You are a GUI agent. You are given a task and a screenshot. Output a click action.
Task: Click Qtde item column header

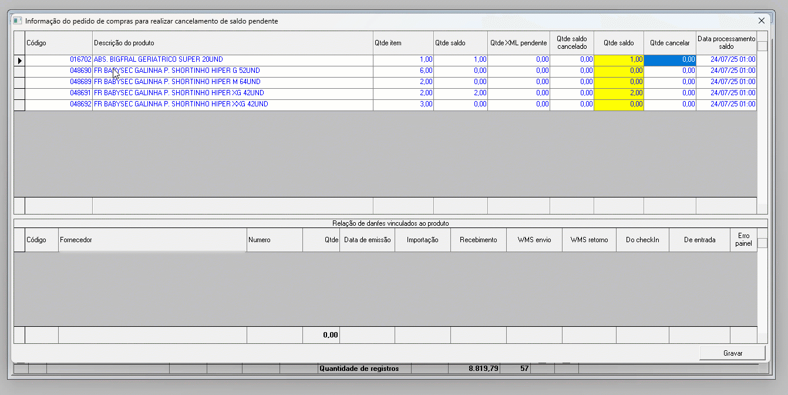403,43
